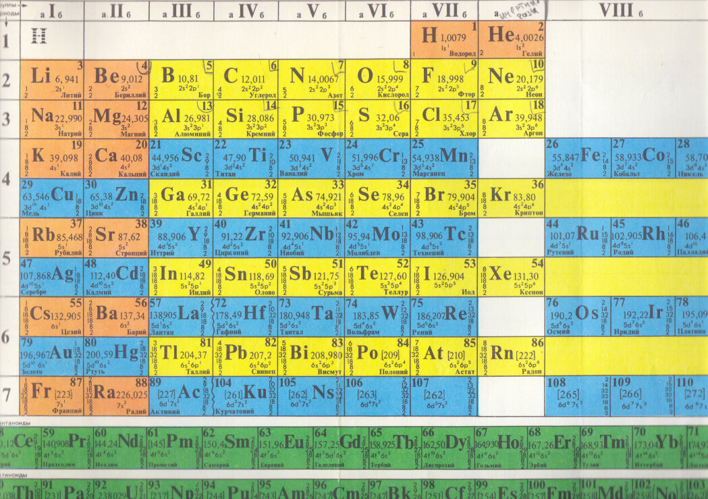Click the Strontium Sr 87,62 cell
The image size is (708, 499).
[117, 238]
